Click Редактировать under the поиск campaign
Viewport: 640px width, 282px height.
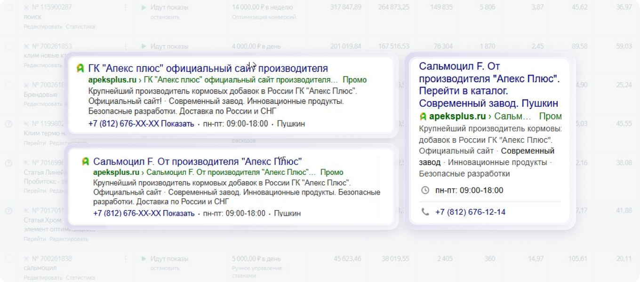(43, 27)
